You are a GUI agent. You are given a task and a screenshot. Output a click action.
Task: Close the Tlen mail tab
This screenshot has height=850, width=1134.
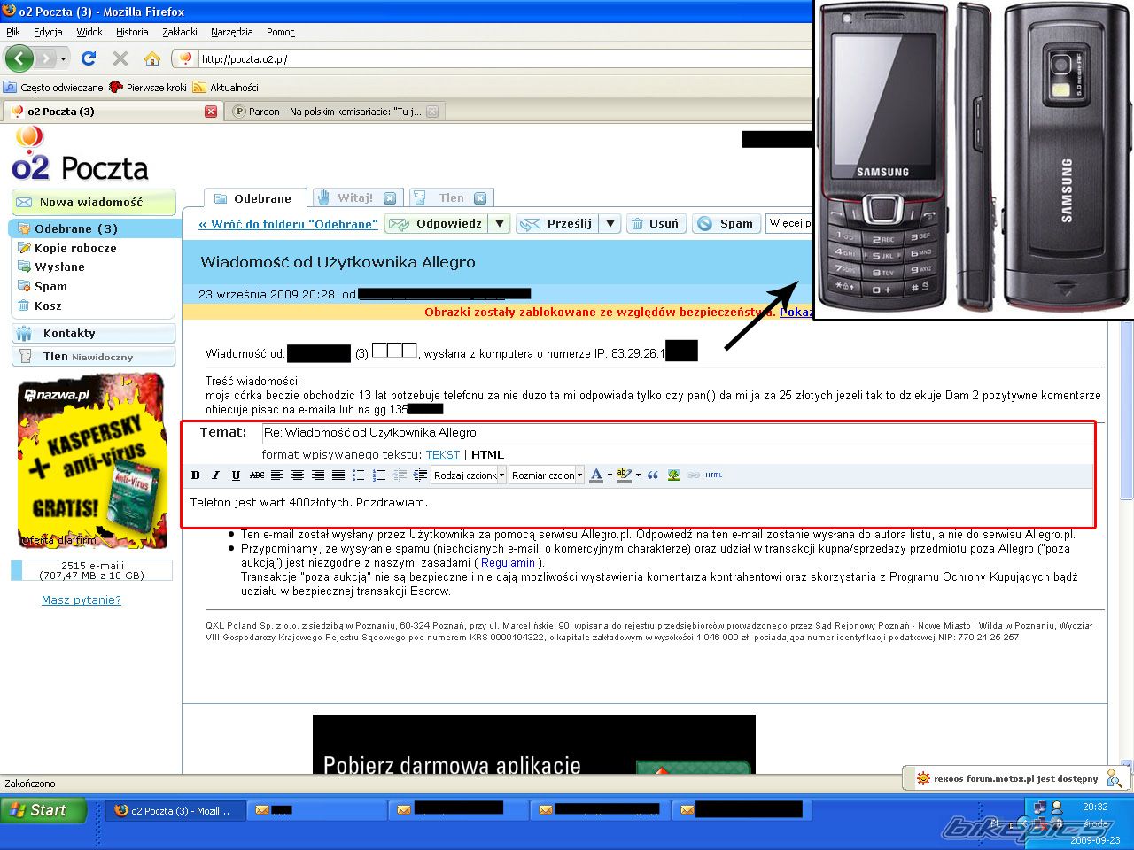pyautogui.click(x=480, y=198)
